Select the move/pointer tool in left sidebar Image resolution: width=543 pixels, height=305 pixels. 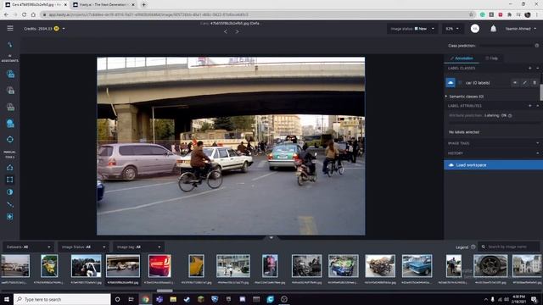[9, 45]
